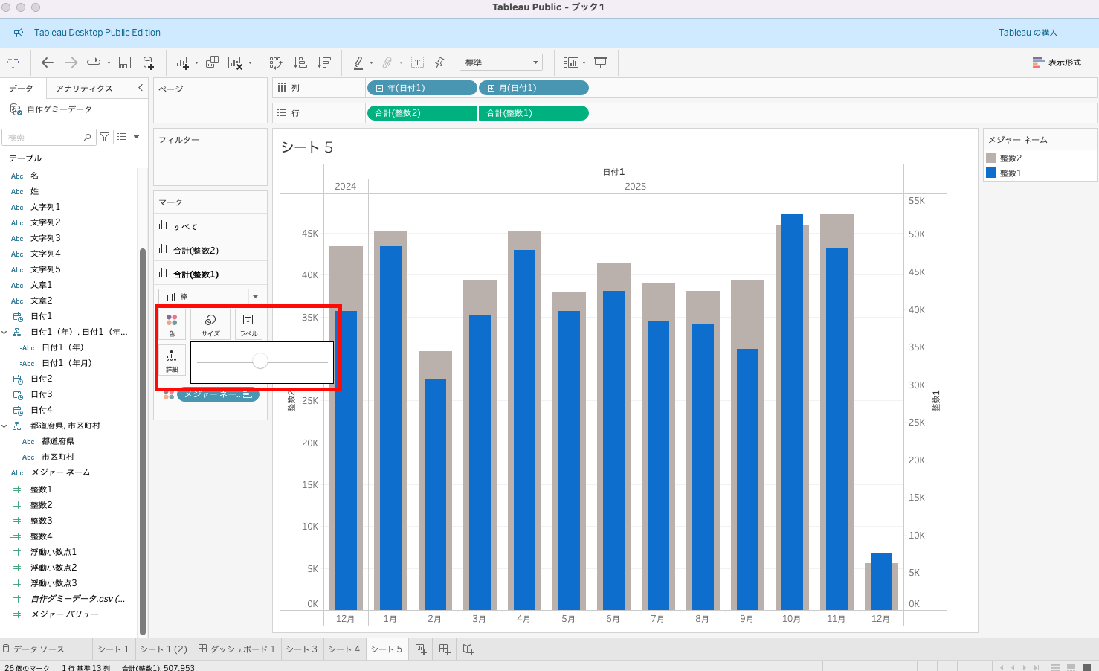1099x671 pixels.
Task: Sort bars ascending with toolbar icon
Action: coord(300,62)
